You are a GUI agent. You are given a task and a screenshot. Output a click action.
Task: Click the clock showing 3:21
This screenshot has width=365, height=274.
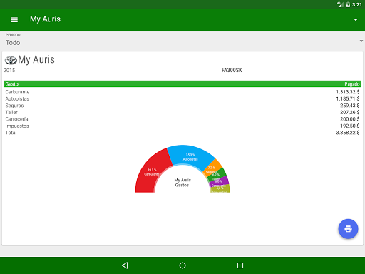point(357,4)
